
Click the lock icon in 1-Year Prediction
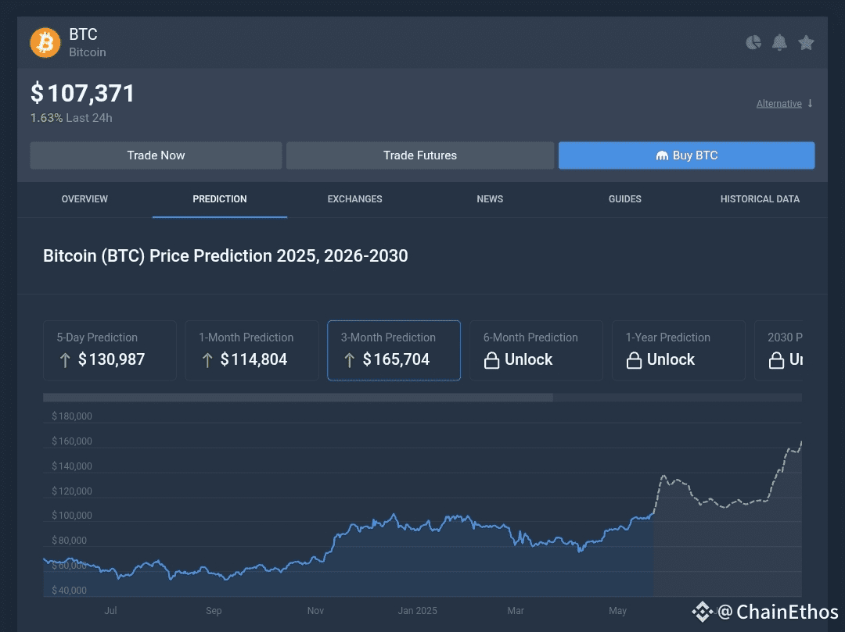[x=634, y=360]
